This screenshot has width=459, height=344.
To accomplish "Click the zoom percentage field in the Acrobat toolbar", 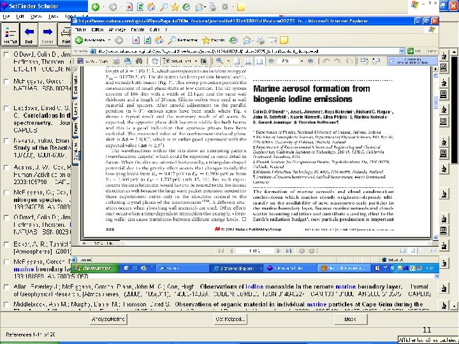I will [x=288, y=61].
